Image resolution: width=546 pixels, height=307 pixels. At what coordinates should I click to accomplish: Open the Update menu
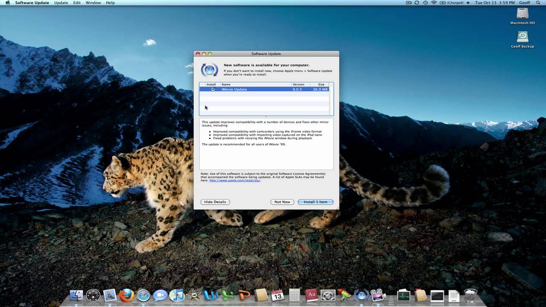click(61, 3)
